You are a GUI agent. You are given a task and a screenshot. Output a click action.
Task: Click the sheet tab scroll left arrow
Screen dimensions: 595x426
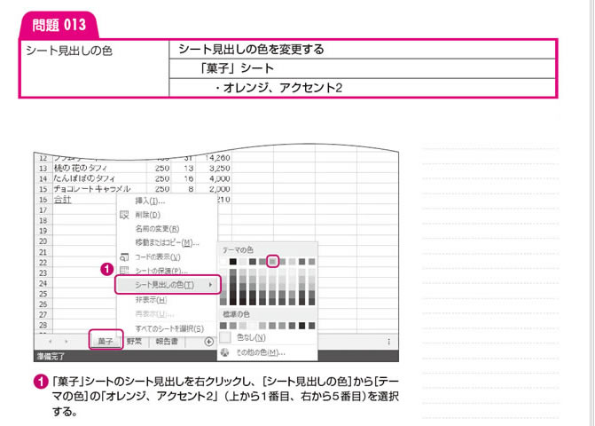50,341
